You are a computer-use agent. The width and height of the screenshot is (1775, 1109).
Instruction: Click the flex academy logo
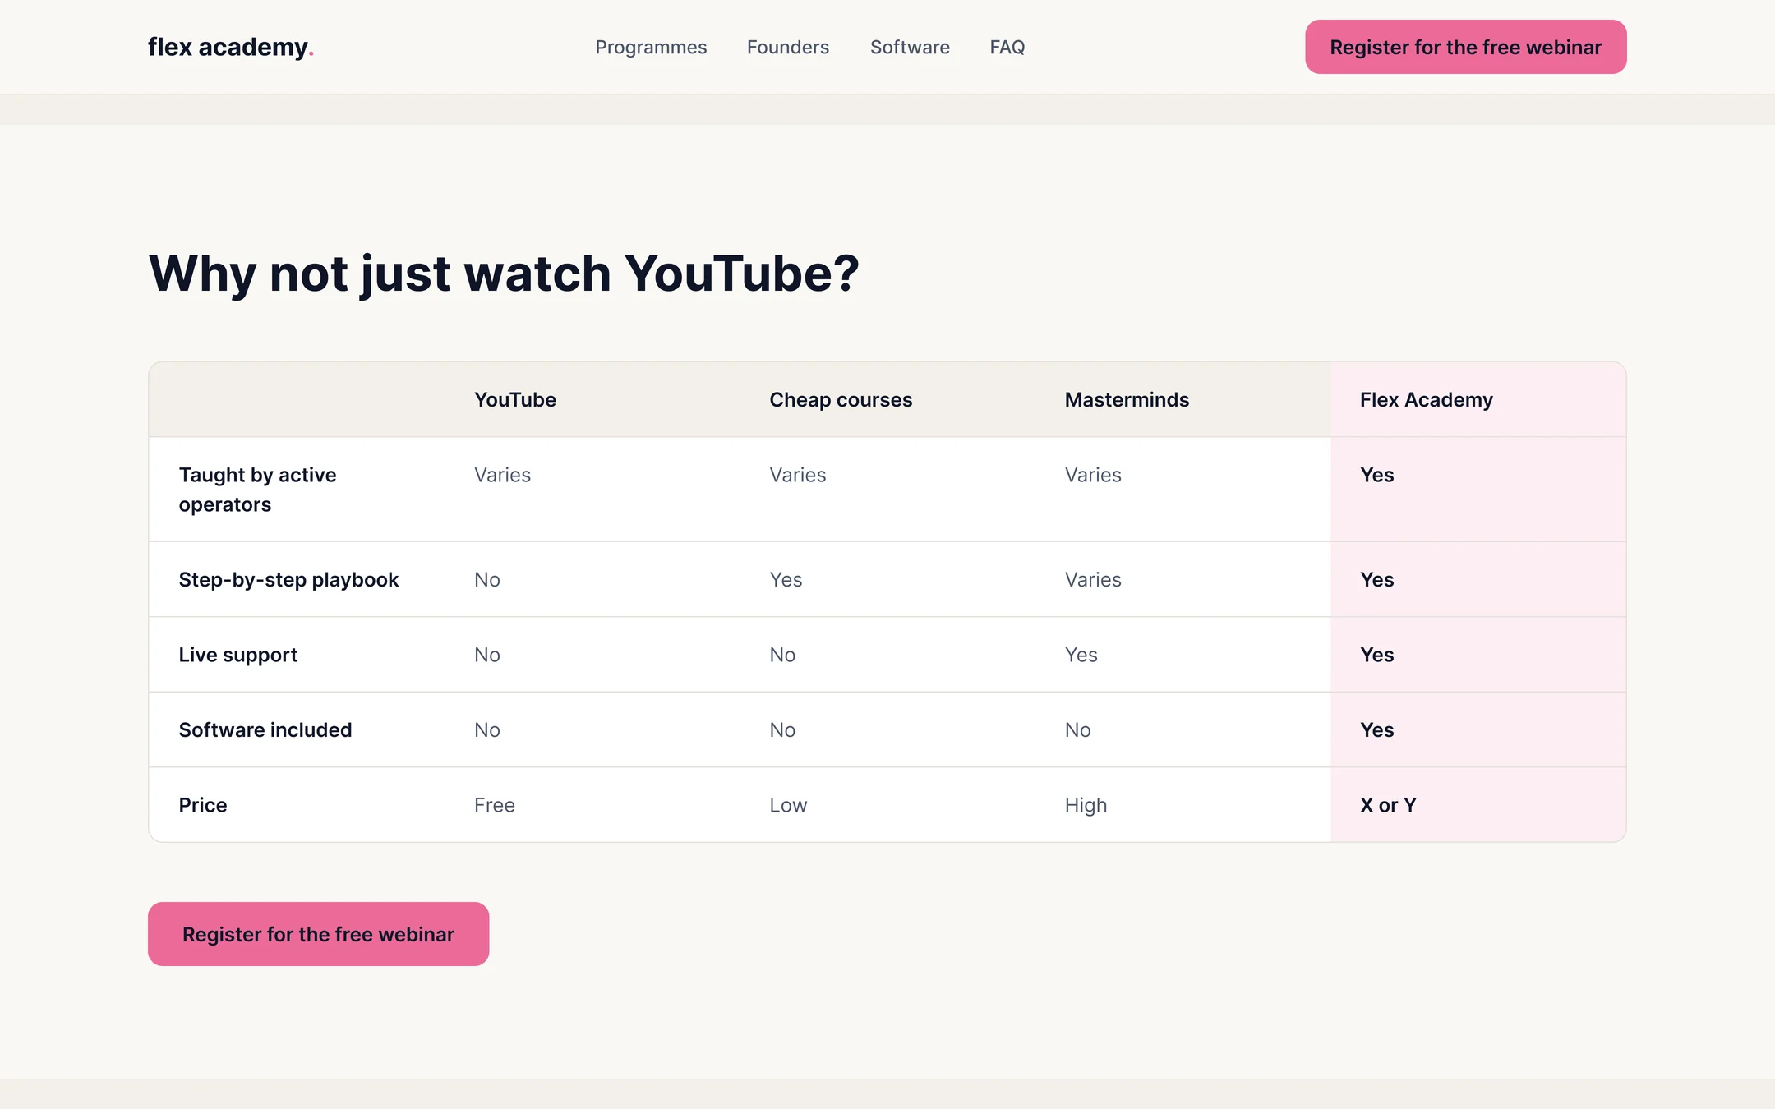[x=231, y=47]
